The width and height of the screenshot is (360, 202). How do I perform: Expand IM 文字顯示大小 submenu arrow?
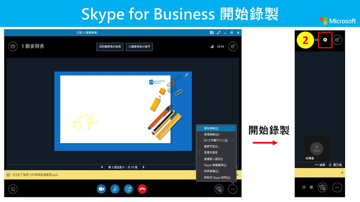(233, 140)
